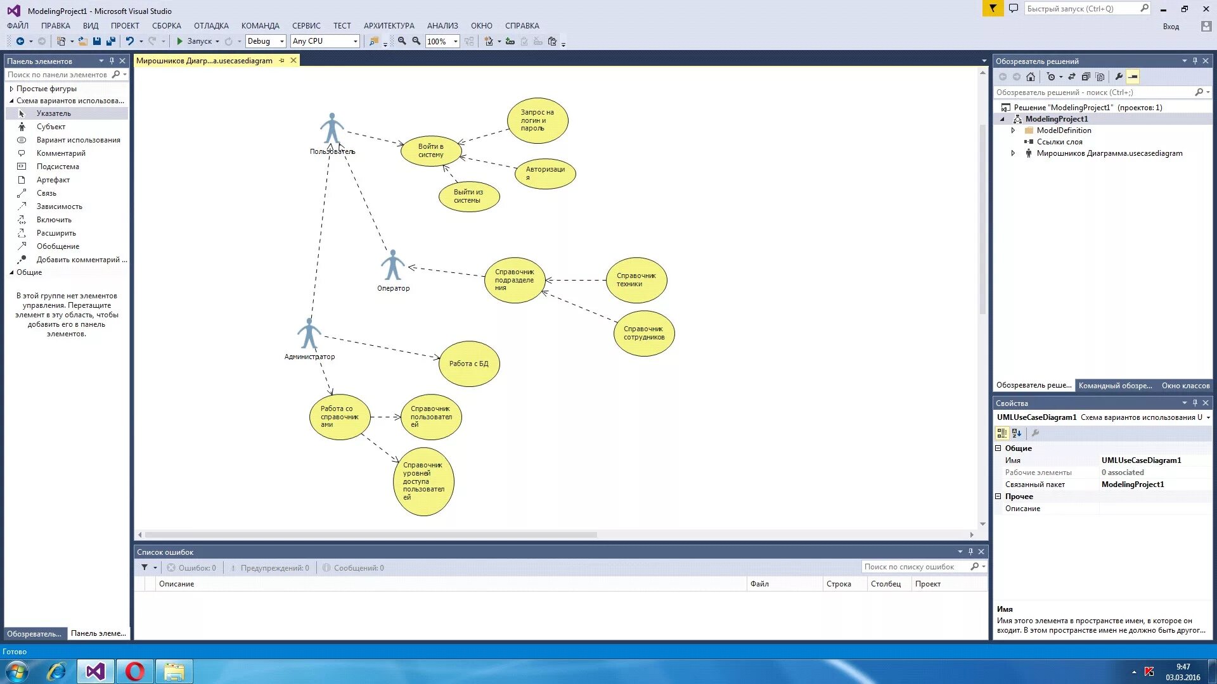Click the zoom in magnifier icon
1217x684 pixels.
click(x=402, y=41)
